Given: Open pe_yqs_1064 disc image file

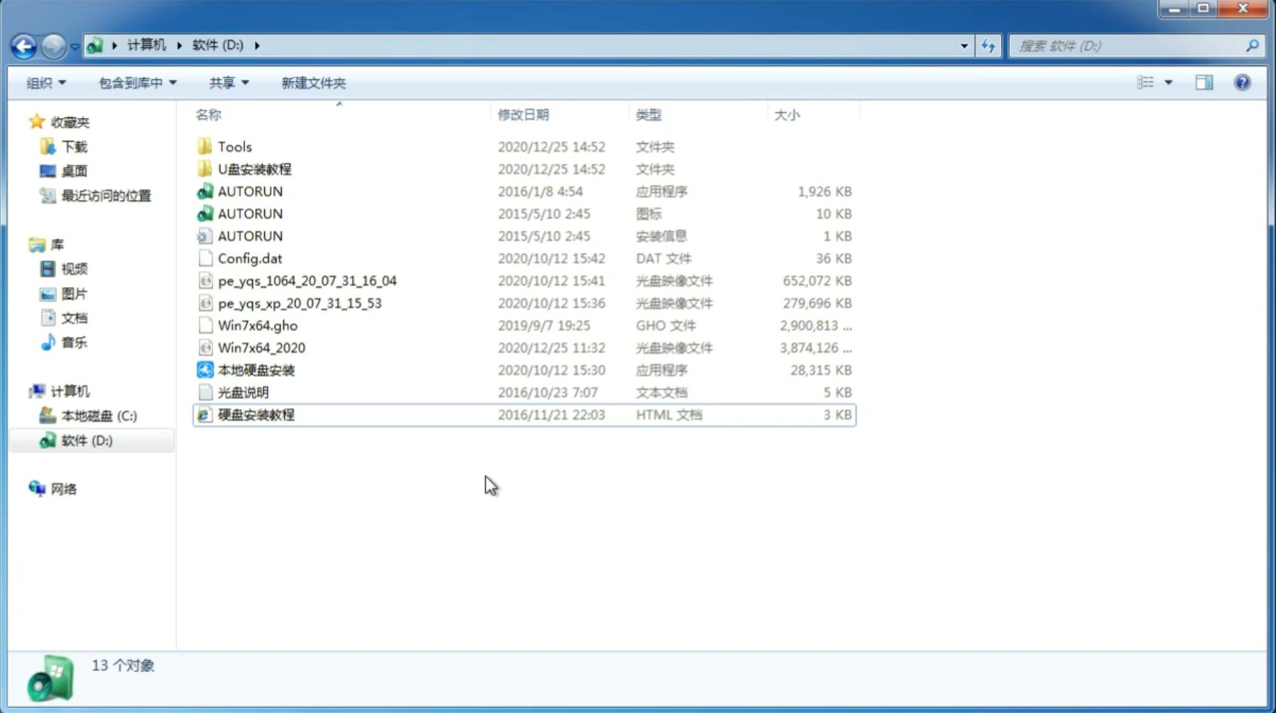Looking at the screenshot, I should 309,280.
